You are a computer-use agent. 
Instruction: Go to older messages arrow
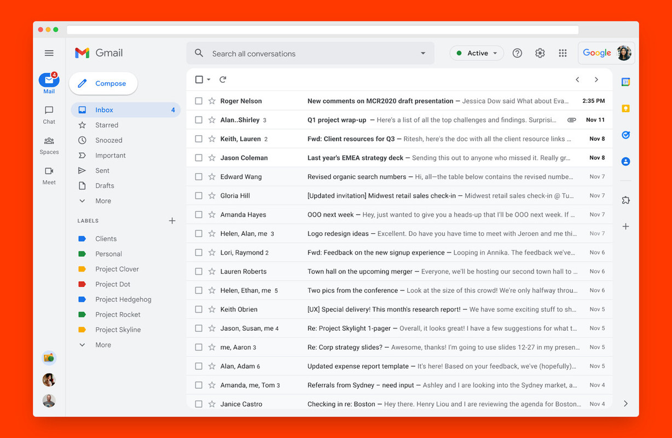click(596, 79)
